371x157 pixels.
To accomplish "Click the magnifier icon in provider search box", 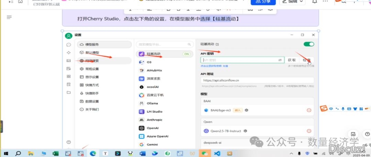I will pos(189,44).
